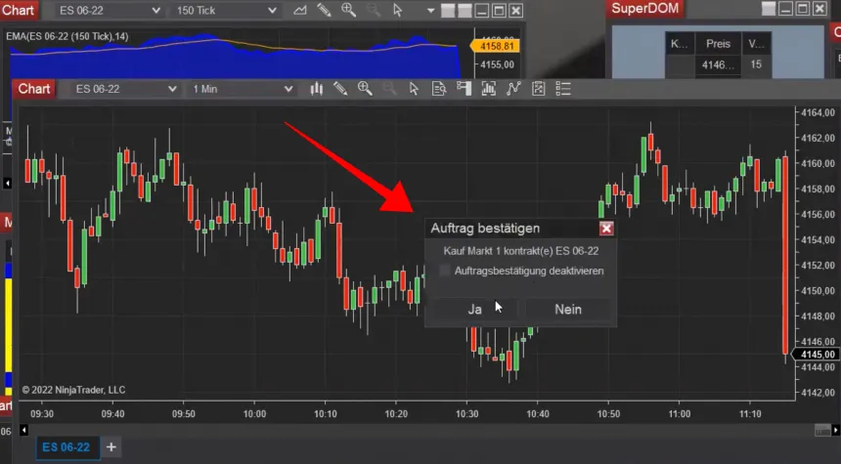841x464 pixels.
Task: Click the 09:30 time axis label
Action: (x=42, y=413)
